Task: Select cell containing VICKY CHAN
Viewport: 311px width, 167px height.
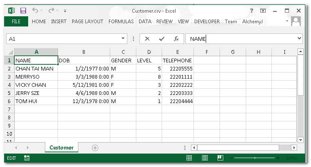Action: click(x=36, y=85)
